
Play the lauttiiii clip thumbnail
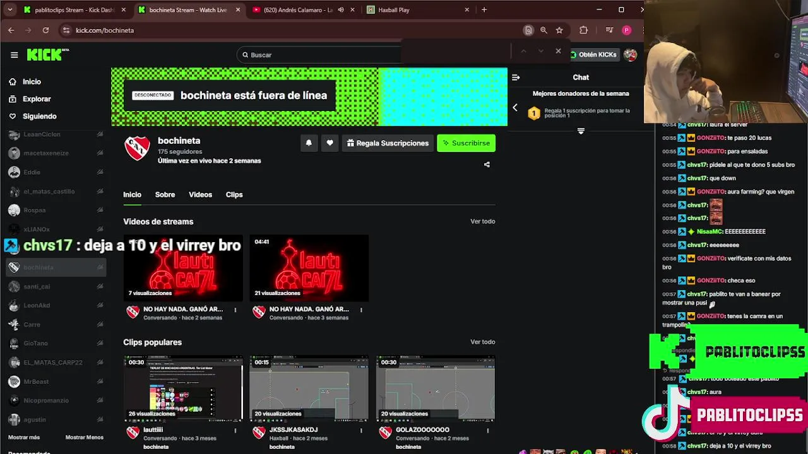click(x=183, y=388)
